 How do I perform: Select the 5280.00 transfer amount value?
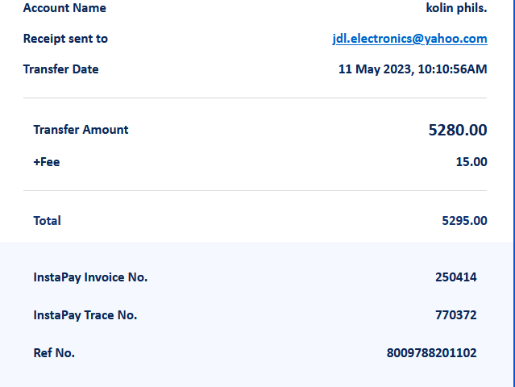click(458, 130)
